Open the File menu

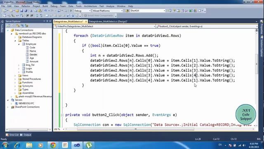pyautogui.click(x=3, y=6)
